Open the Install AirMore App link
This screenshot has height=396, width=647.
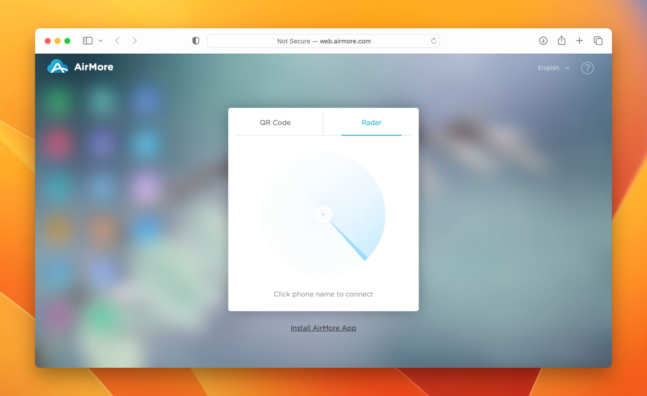click(x=323, y=328)
